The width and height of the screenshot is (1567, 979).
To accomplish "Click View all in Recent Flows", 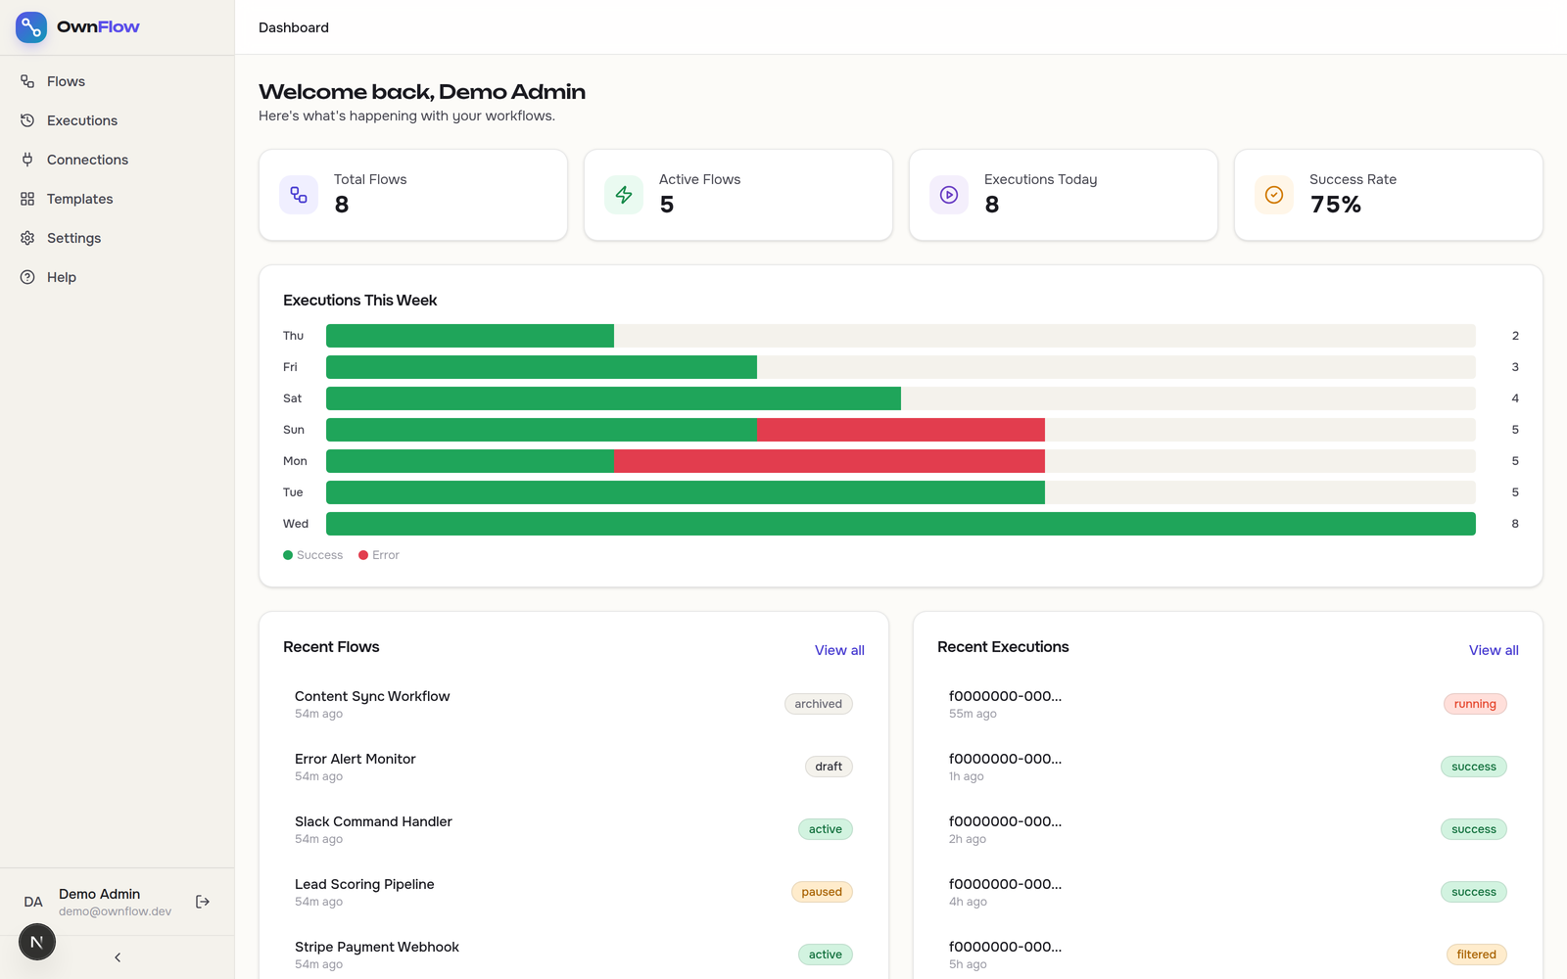I will (839, 650).
